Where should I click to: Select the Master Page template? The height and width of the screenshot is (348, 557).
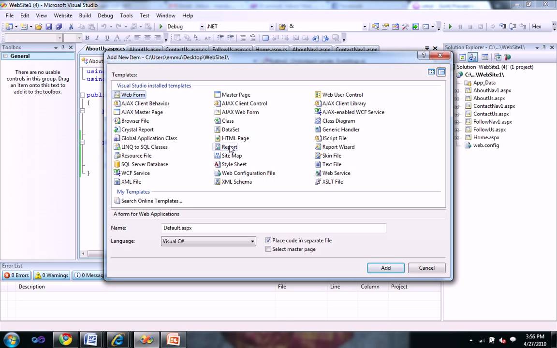[232, 95]
